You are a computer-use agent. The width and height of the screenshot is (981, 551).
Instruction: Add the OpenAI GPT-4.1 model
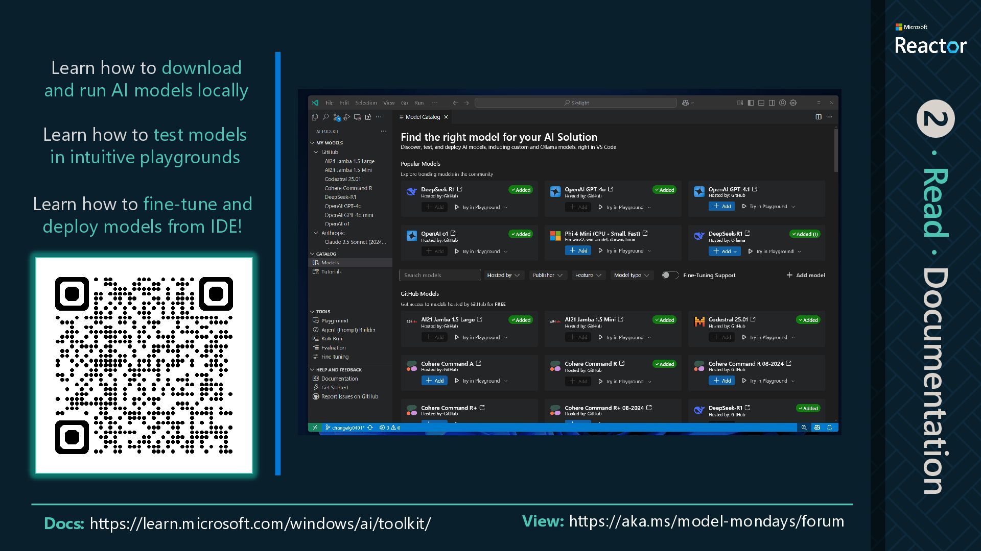[722, 206]
